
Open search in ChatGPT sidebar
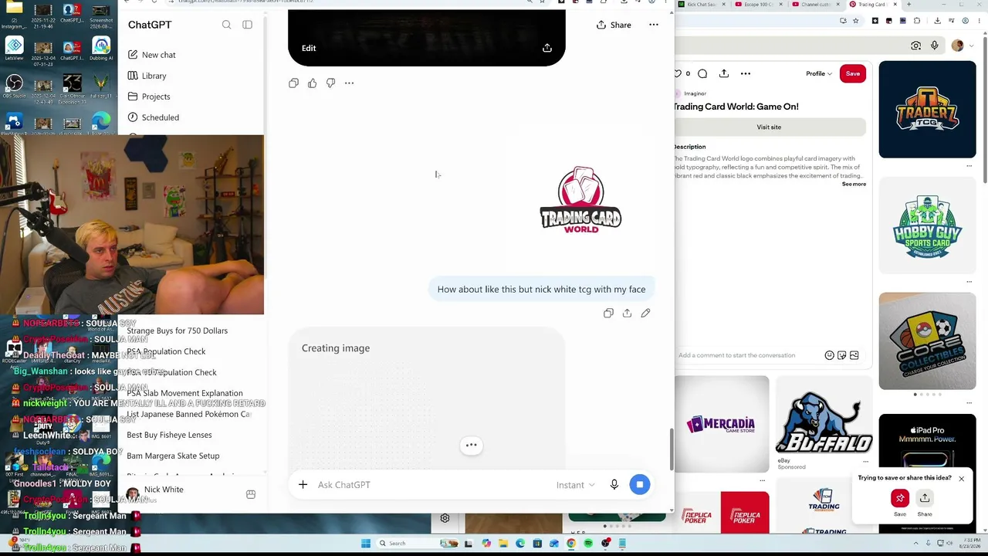[226, 25]
